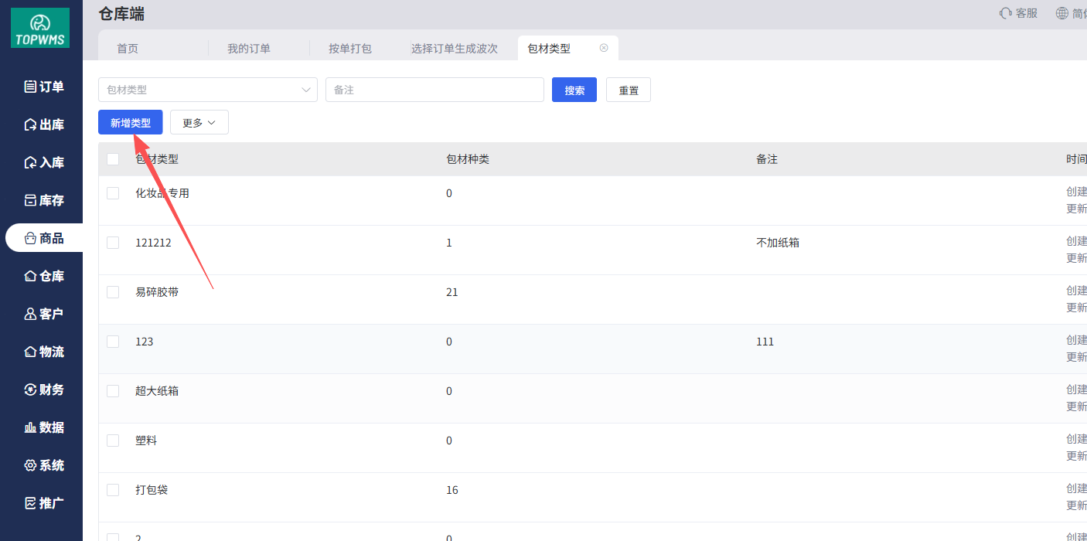This screenshot has height=541, width=1087.
Task: Expand the 包材类型 filter dropdown
Action: pos(207,90)
